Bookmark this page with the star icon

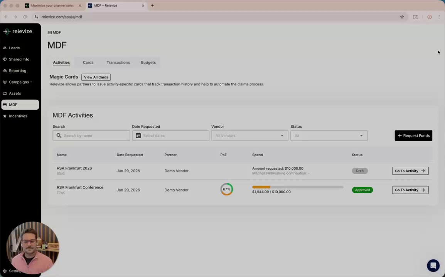click(402, 17)
